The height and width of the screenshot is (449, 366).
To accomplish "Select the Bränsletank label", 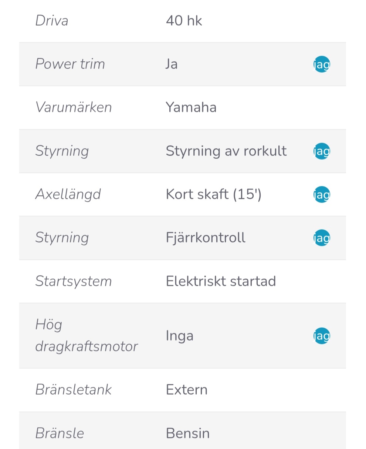I will point(74,389).
